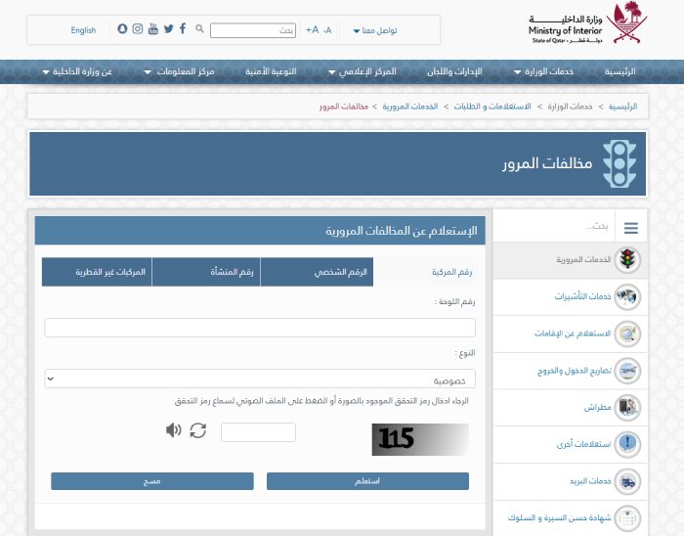Click the خدمات التأشيرات sidebar icon
684x536 pixels.
point(627,296)
